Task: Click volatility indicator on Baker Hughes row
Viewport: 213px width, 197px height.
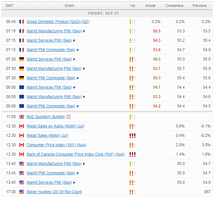Action: [133, 192]
